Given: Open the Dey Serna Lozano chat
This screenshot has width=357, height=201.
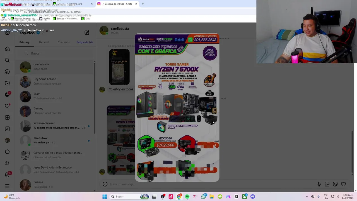Looking at the screenshot, I should (x=54, y=82).
